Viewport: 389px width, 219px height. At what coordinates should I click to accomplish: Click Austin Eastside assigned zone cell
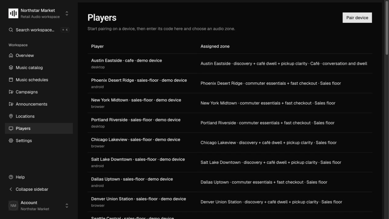pos(284,64)
